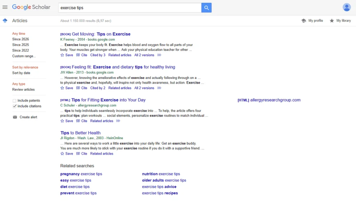
Task: Open the hamburger main menu
Action: click(5, 7)
